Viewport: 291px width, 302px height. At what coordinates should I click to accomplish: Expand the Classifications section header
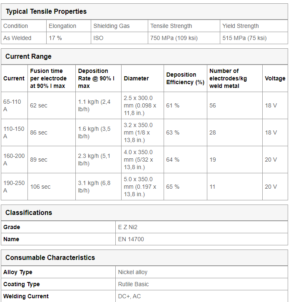click(x=144, y=213)
